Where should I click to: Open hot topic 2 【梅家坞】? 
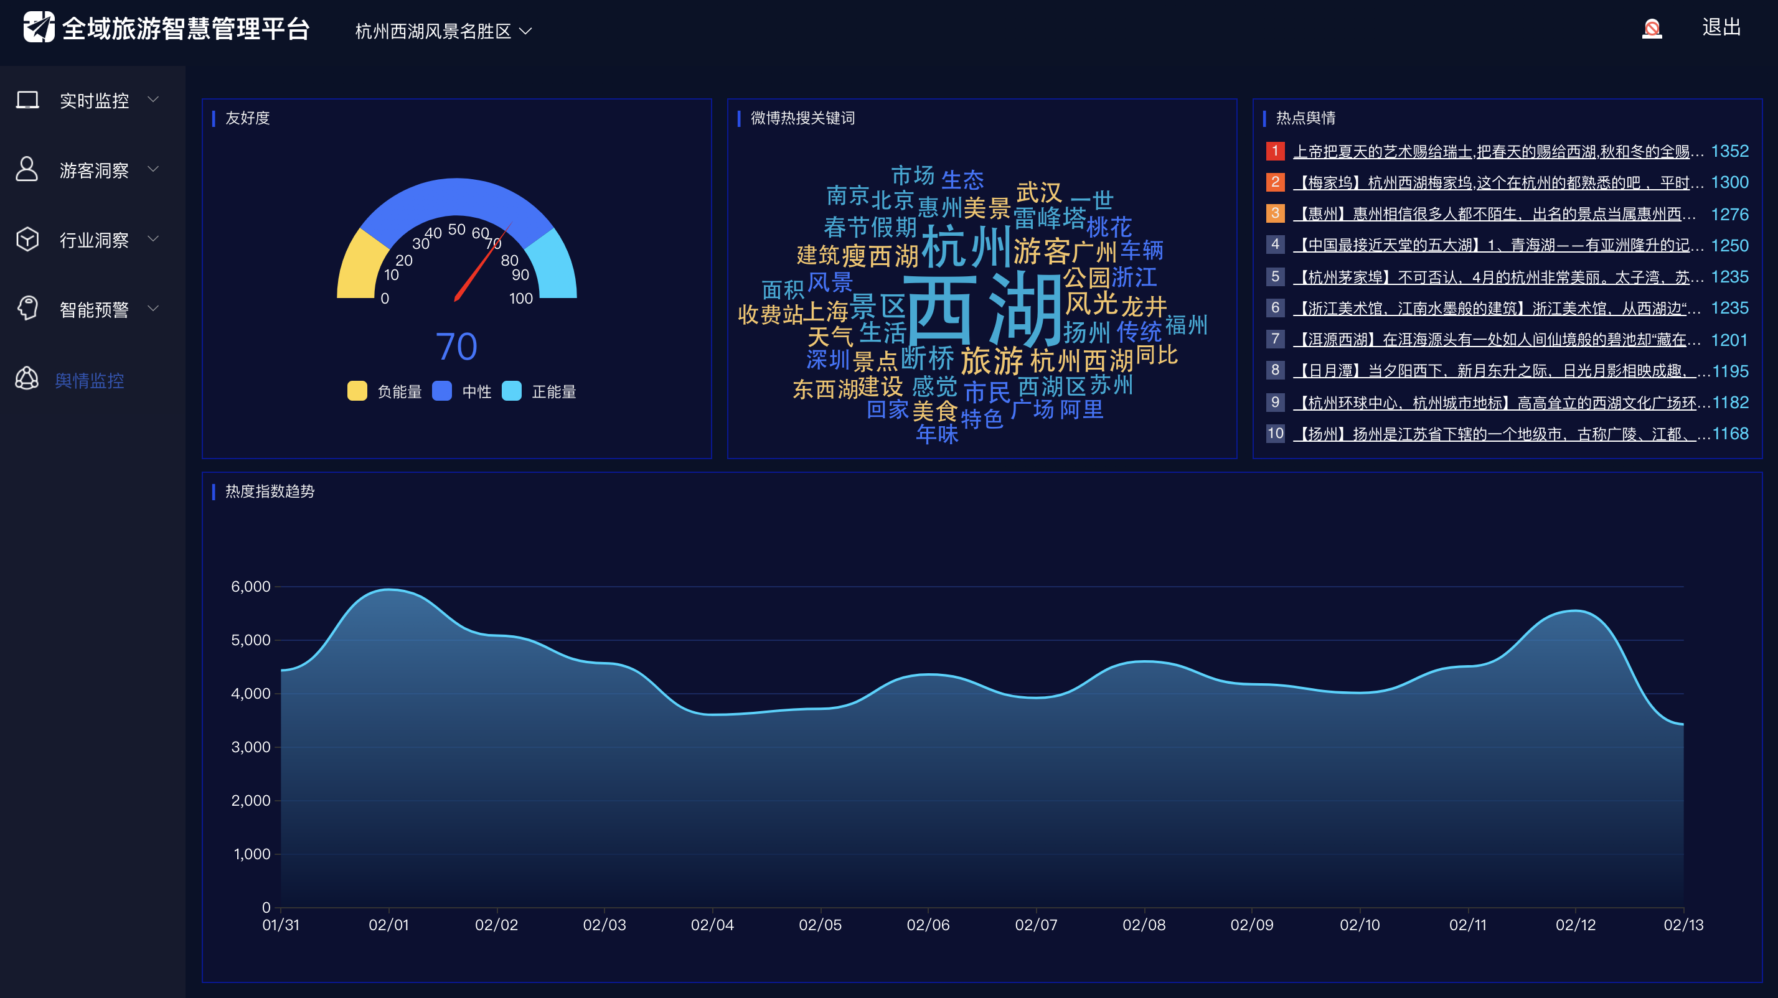[1498, 183]
